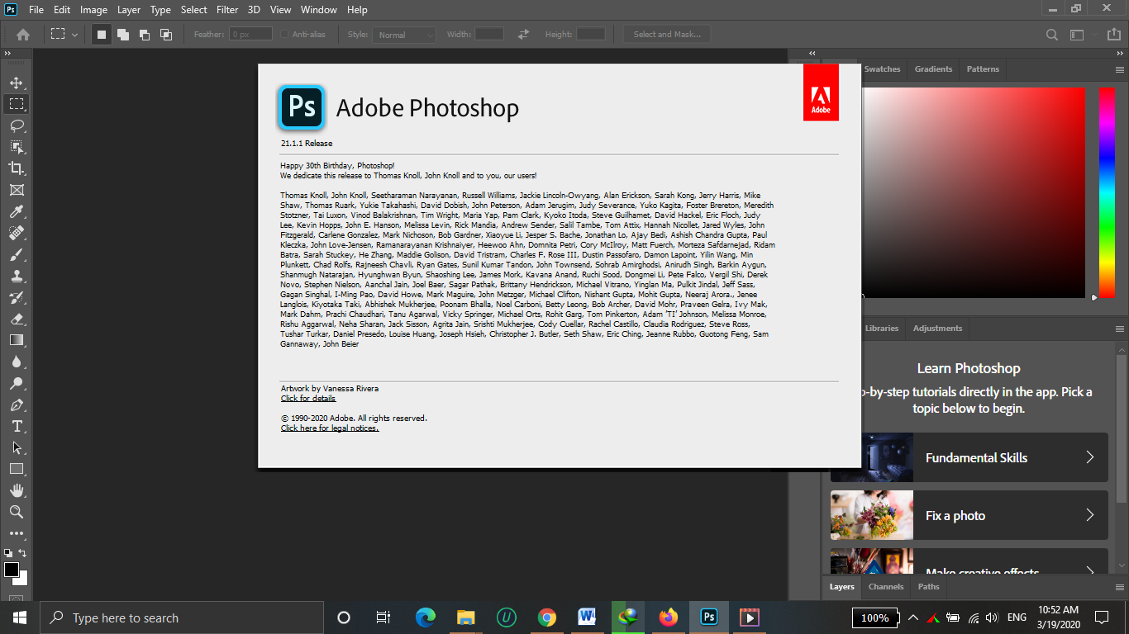This screenshot has height=634, width=1129.
Task: Select the Spot Healing Brush tool
Action: coord(17,233)
